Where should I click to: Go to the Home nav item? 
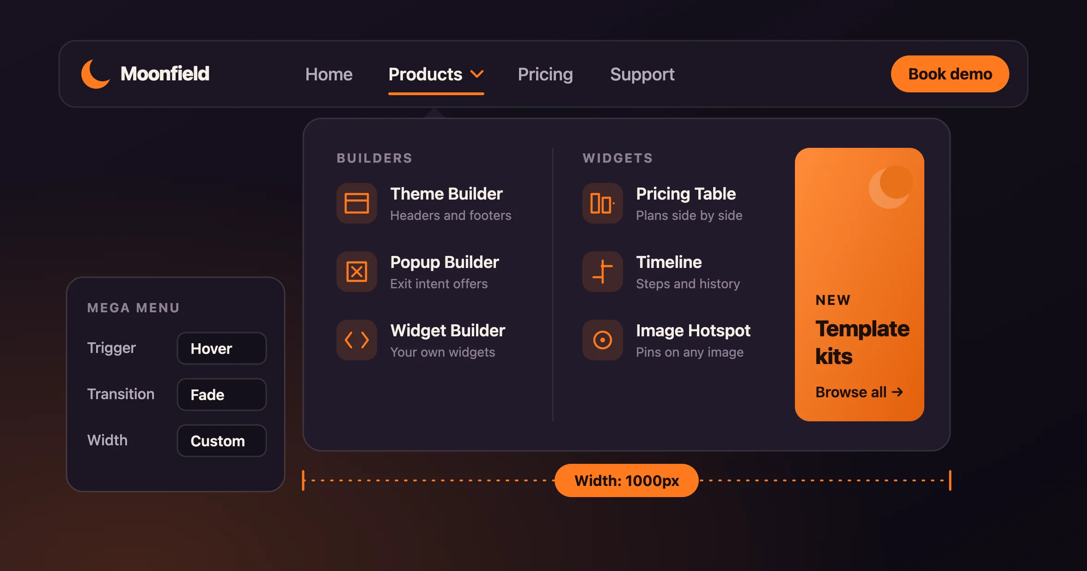tap(329, 74)
